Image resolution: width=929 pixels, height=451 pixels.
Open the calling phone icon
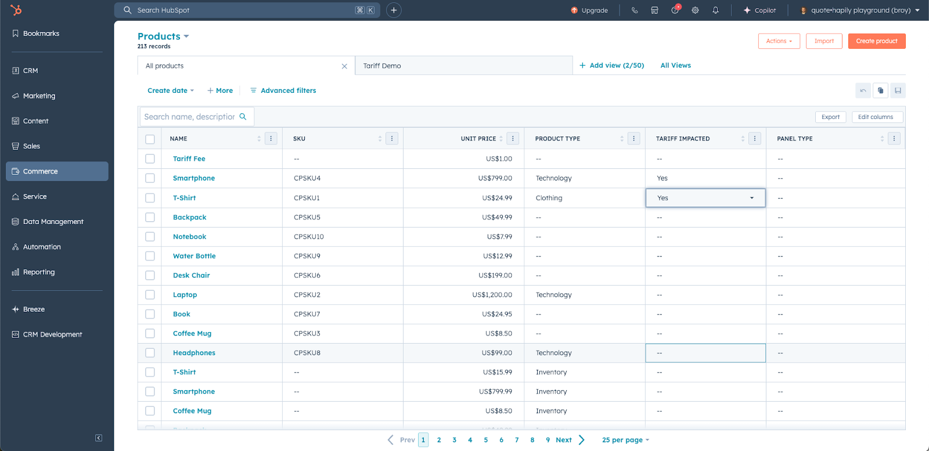click(635, 10)
